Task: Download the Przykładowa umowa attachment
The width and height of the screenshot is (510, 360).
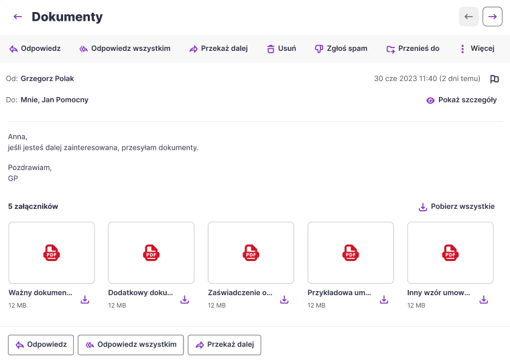Action: tap(384, 300)
